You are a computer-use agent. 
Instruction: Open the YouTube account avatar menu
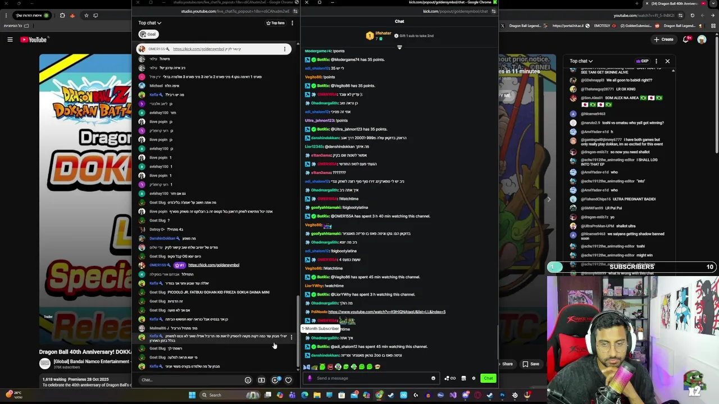702,39
